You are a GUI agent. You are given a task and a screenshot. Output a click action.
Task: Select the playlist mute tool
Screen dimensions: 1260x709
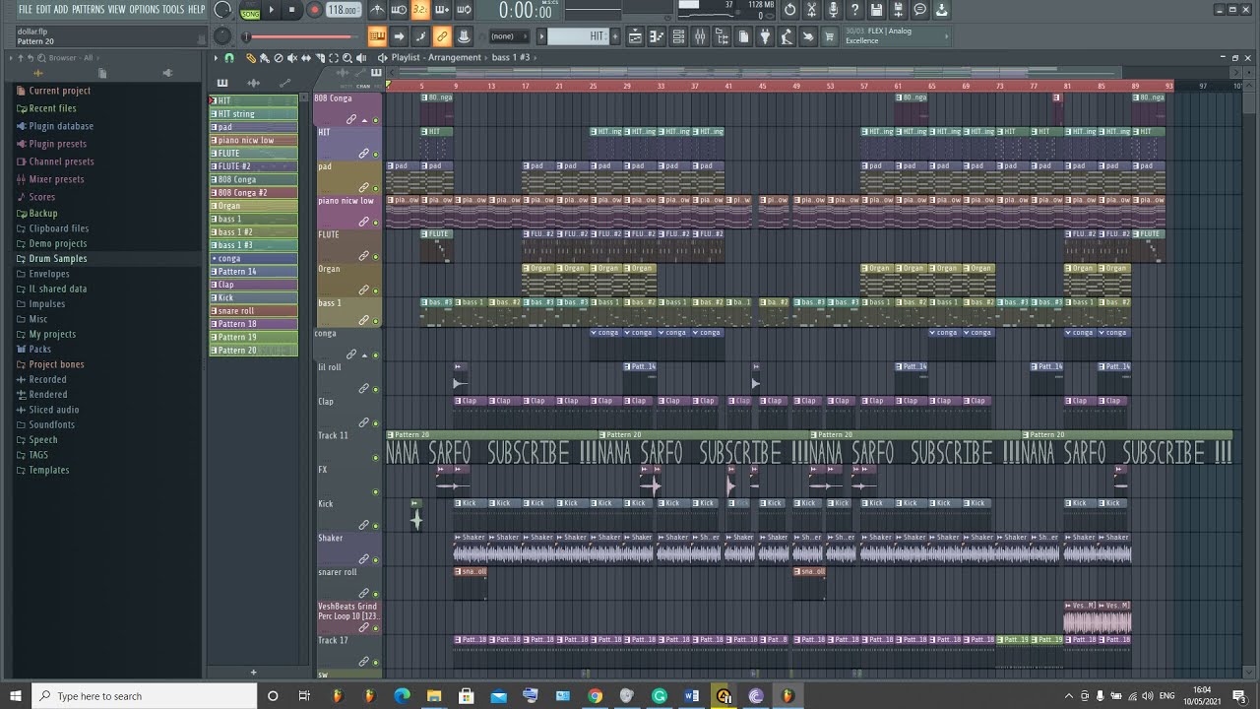291,58
